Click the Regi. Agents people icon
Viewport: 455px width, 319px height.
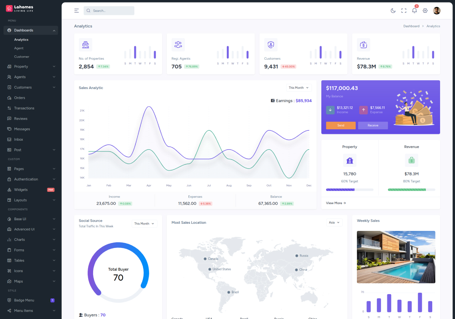178,45
